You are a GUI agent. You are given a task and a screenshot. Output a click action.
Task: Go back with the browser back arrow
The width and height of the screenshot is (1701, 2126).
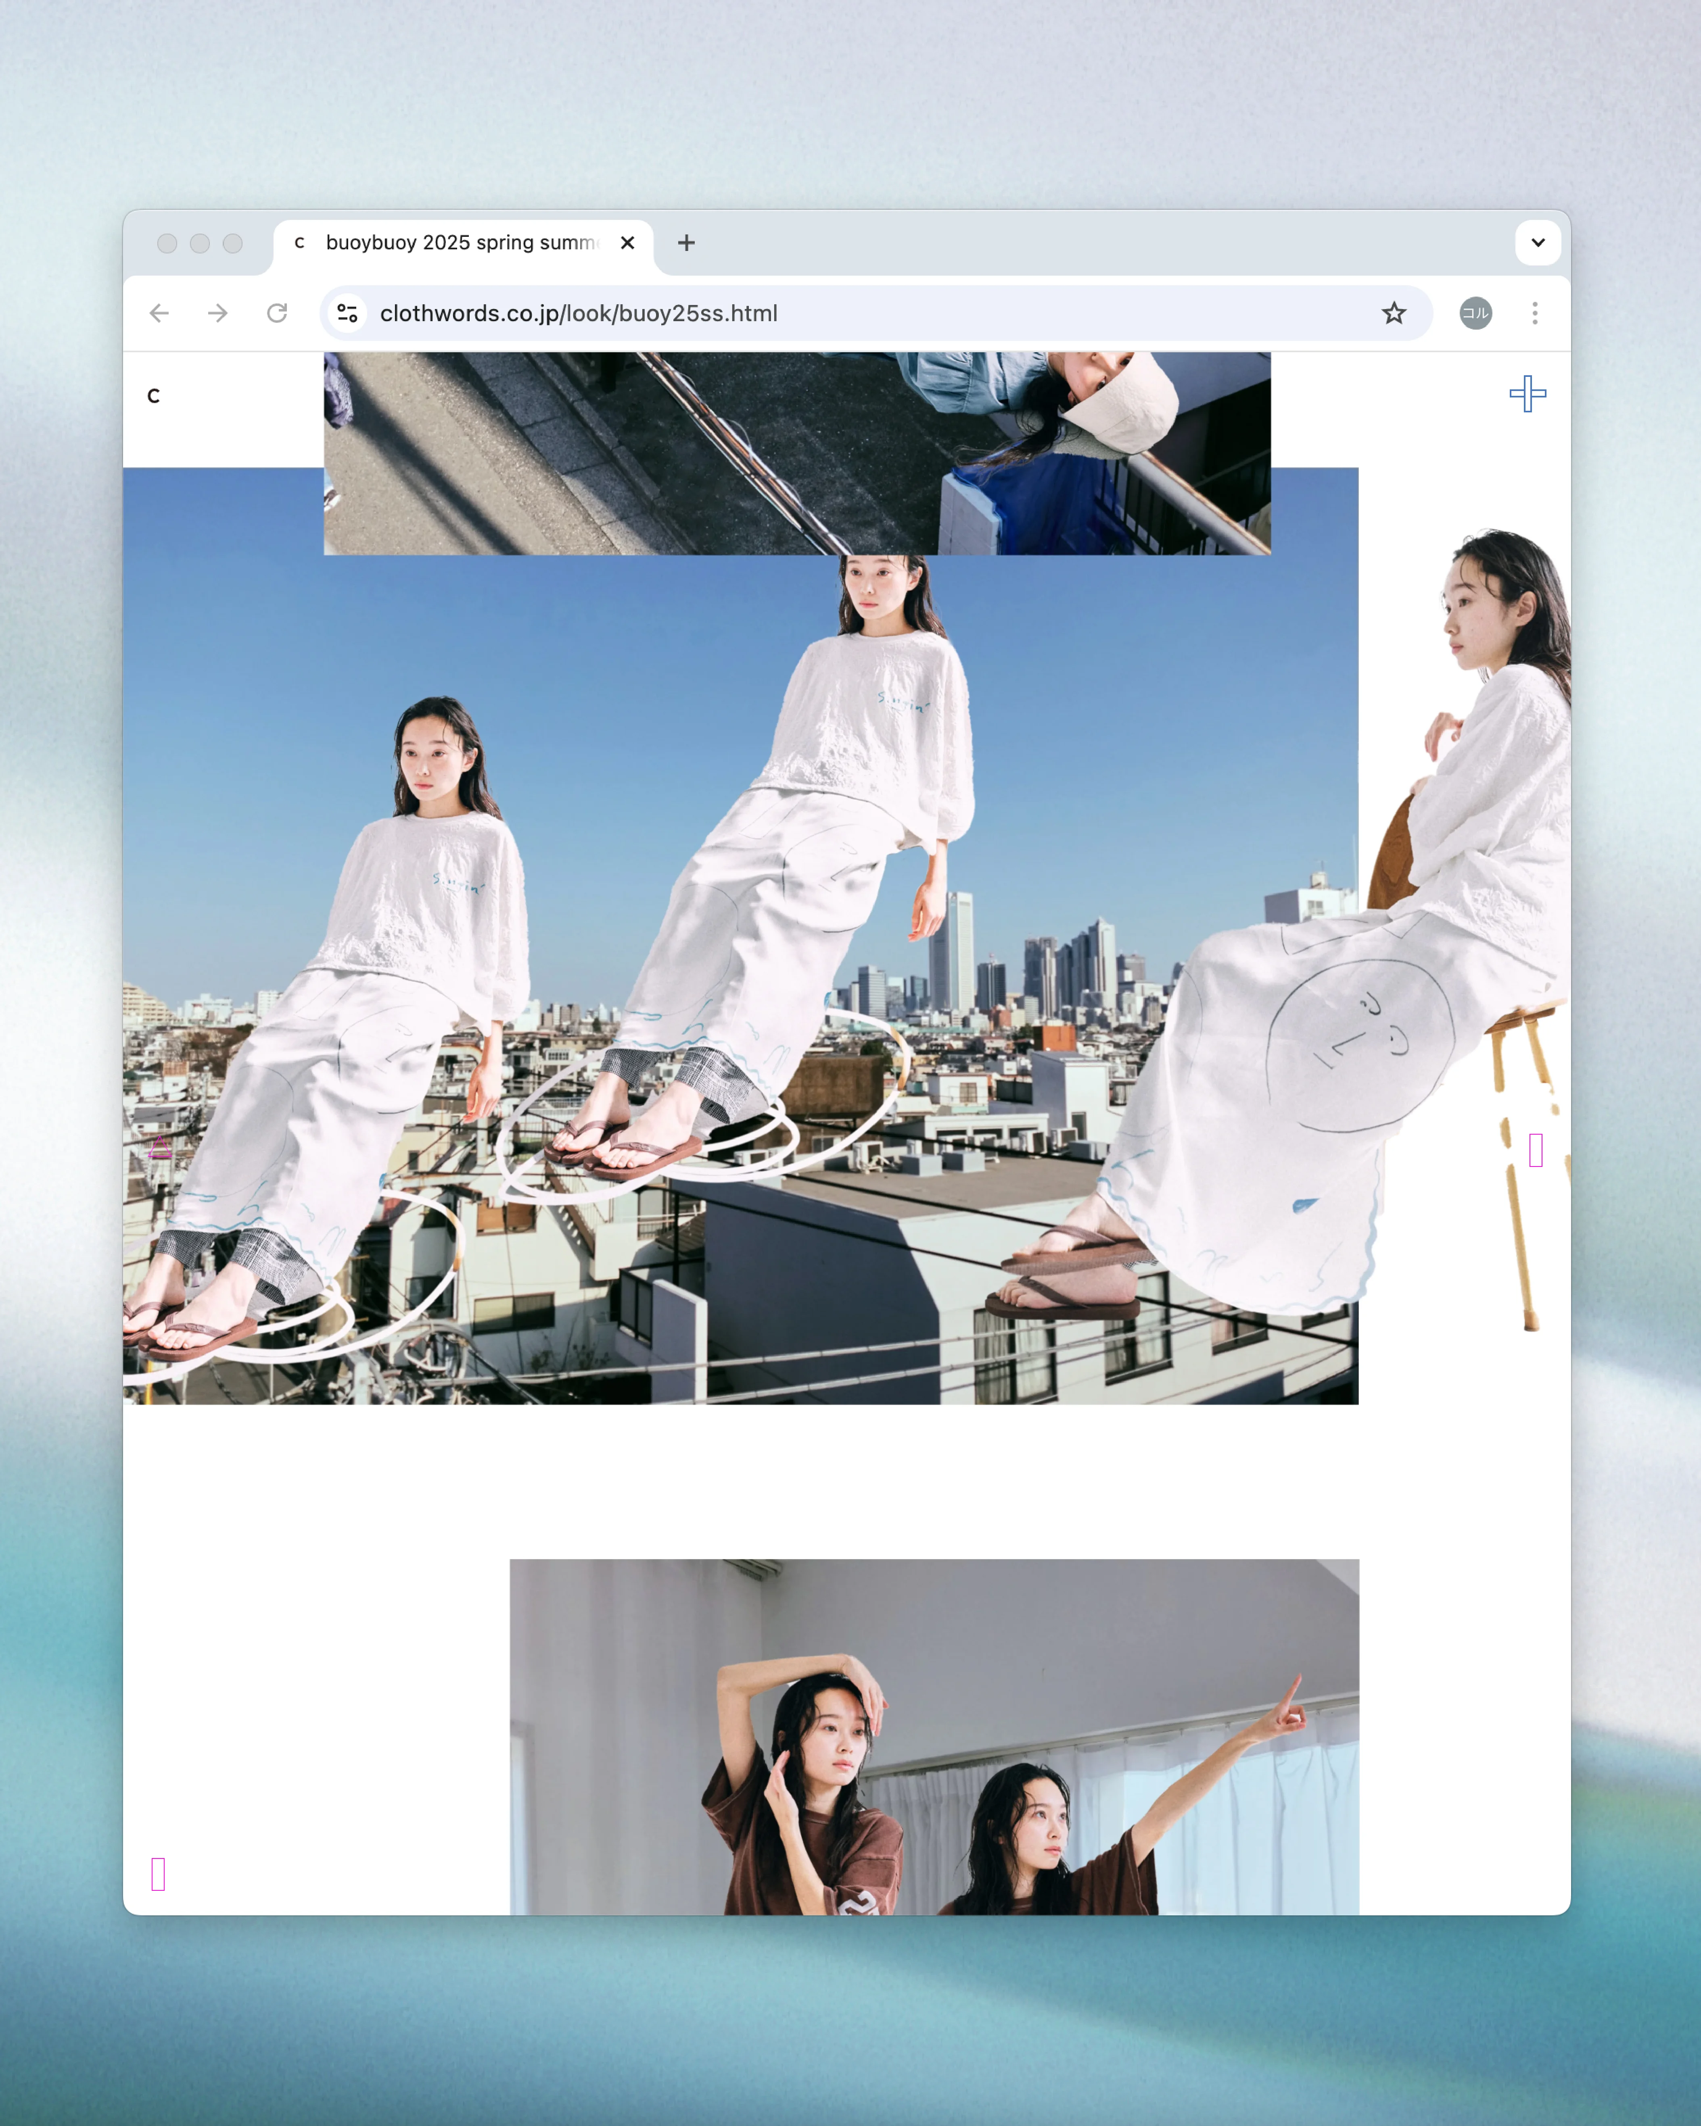[159, 314]
